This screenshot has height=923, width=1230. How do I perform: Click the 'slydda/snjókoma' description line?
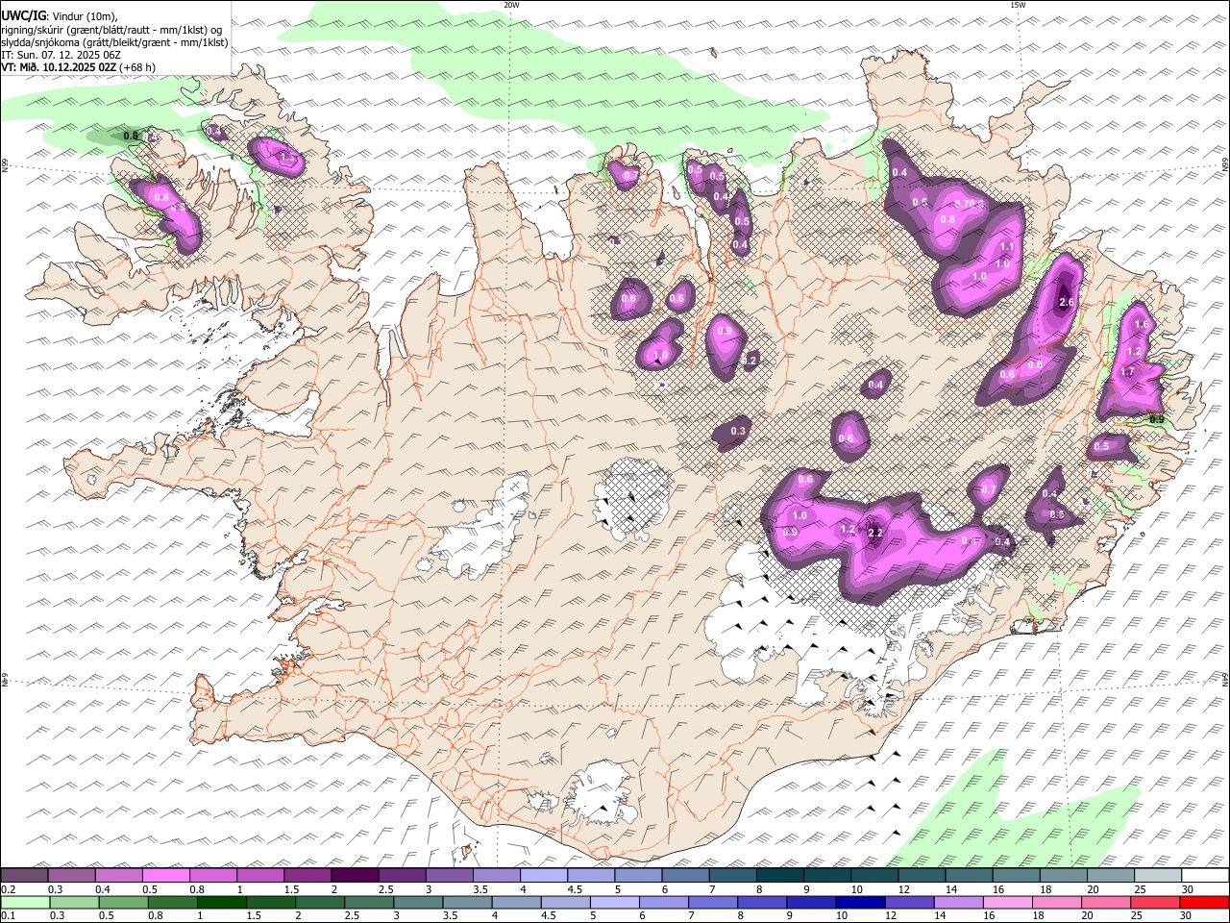(x=114, y=42)
